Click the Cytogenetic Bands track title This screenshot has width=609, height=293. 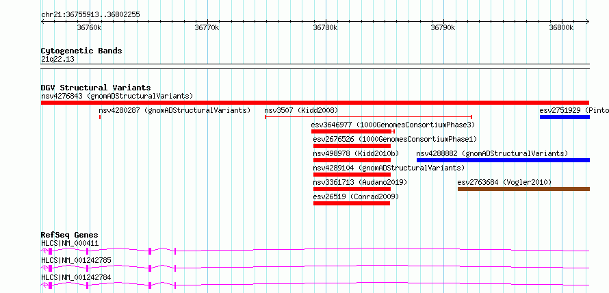coord(81,51)
